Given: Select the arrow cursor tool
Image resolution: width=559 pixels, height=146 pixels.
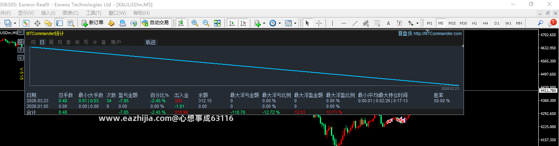Looking at the screenshot, I should (307, 23).
